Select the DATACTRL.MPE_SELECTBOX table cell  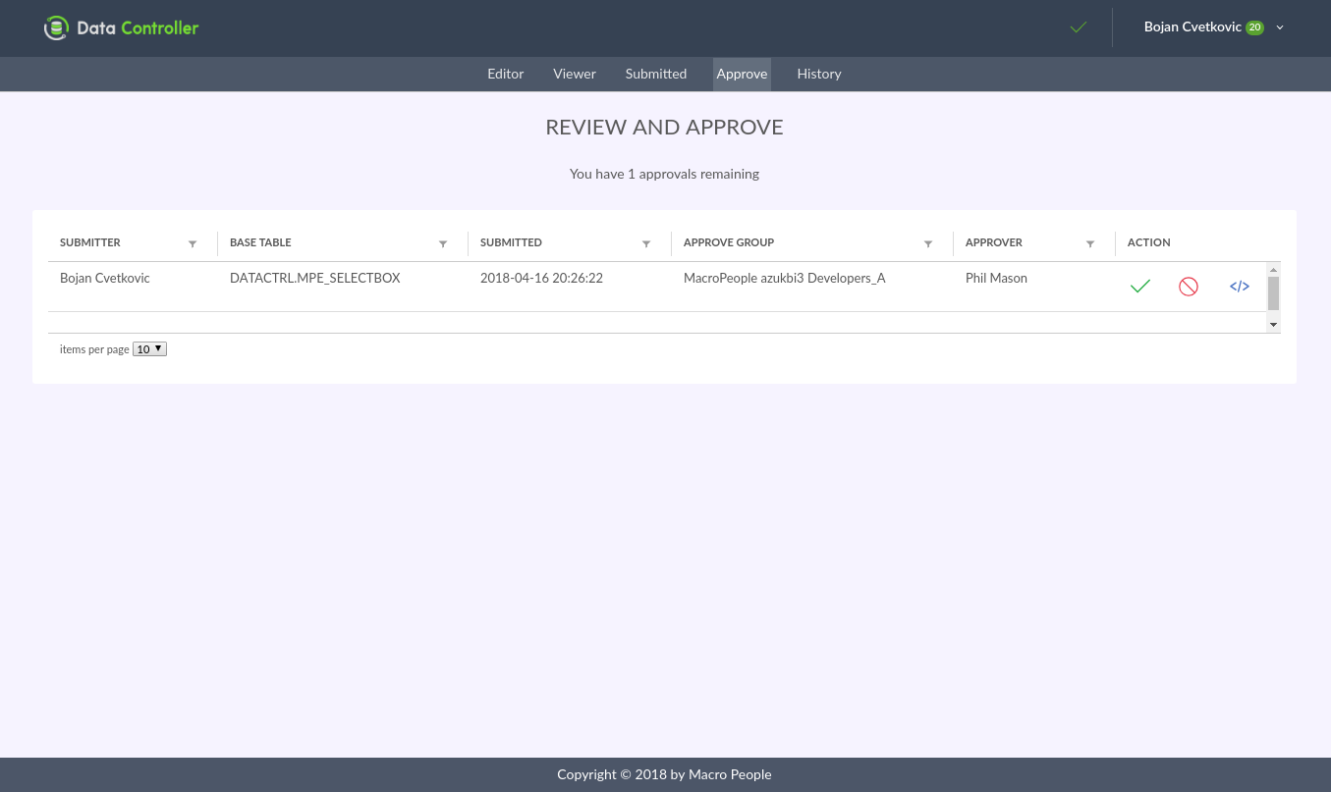coord(315,278)
